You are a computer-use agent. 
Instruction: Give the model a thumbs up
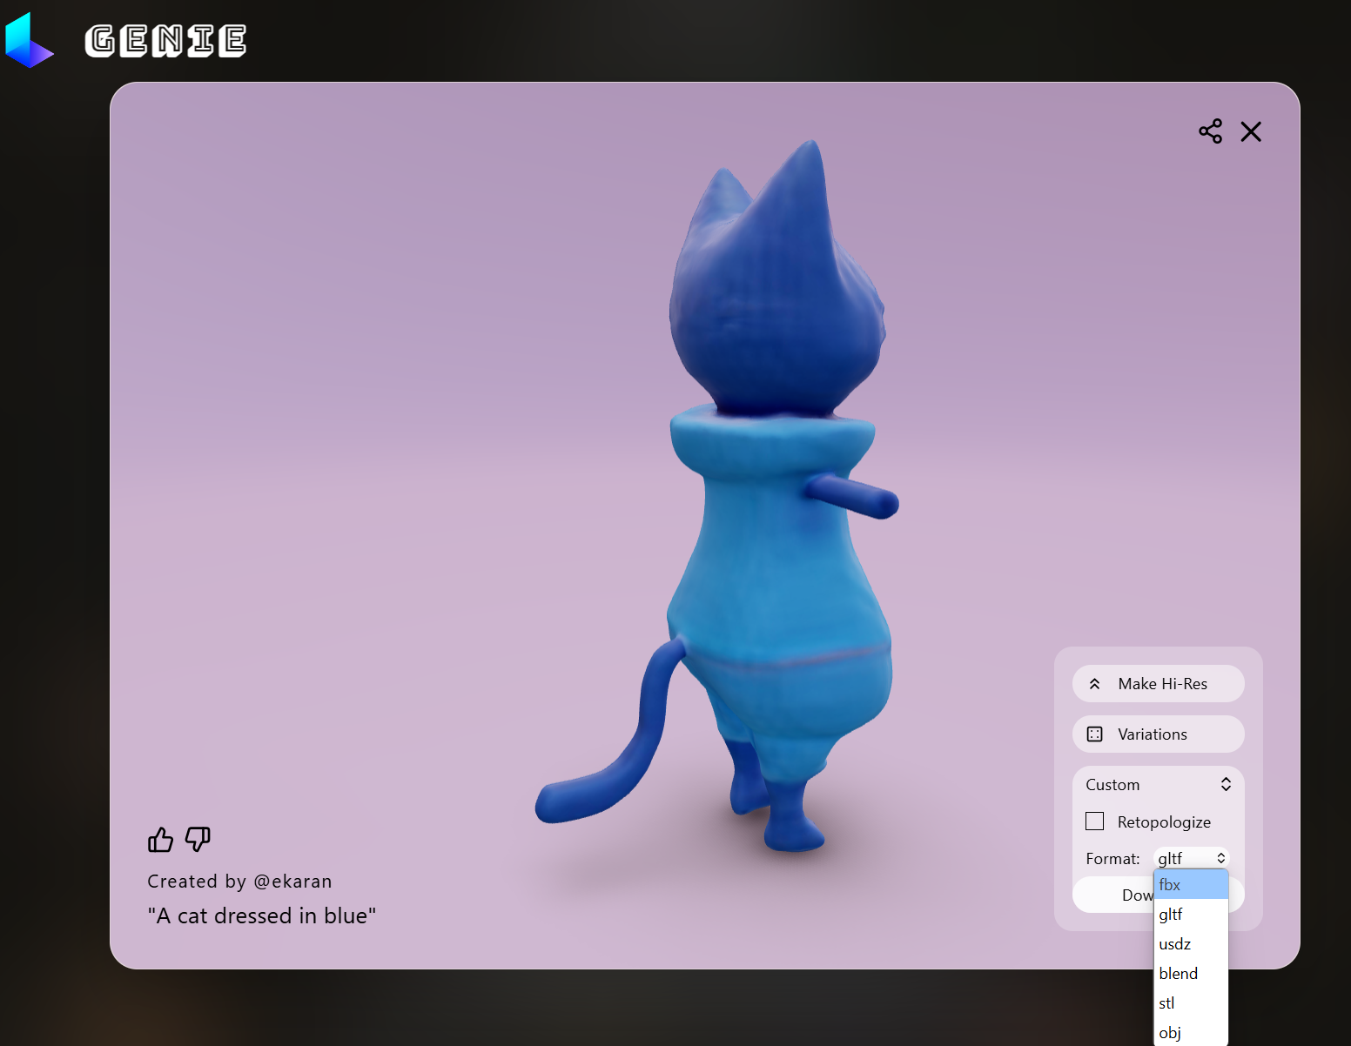(160, 840)
